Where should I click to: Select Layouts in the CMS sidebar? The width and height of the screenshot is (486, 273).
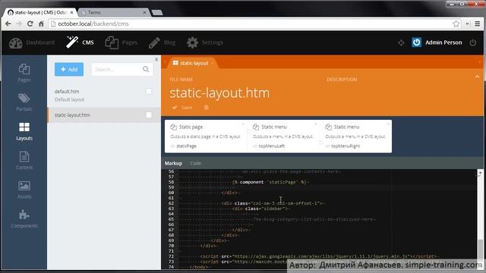pos(24,131)
